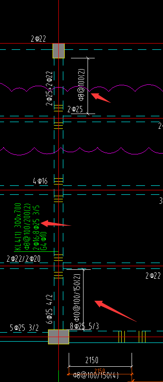The width and height of the screenshot is (163, 382).
Task: Select the gray column block at bottom
Action: click(58, 337)
